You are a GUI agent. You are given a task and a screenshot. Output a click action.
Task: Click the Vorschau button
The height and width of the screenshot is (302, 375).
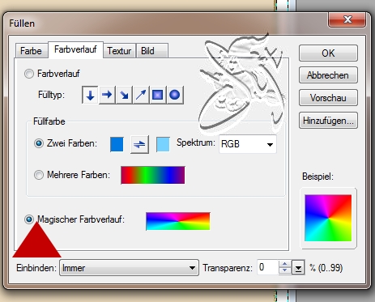pyautogui.click(x=328, y=98)
